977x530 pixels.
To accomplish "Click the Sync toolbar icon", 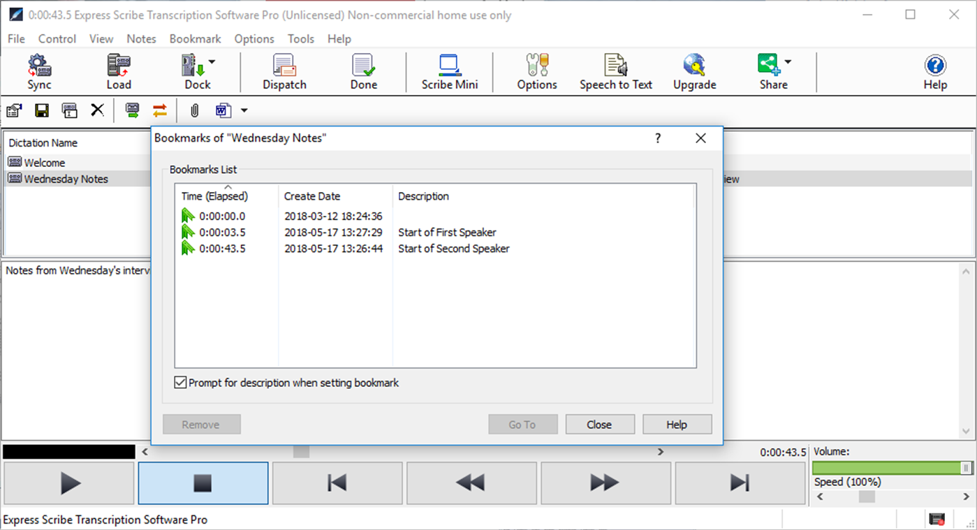I will [x=39, y=72].
